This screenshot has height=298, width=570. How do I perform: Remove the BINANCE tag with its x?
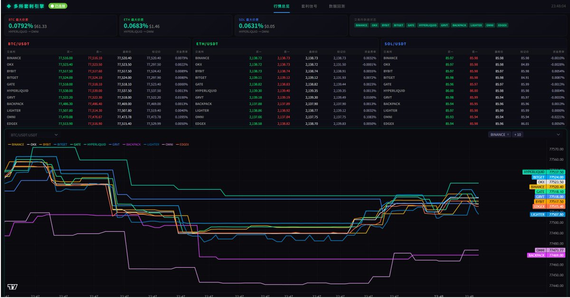pos(508,135)
